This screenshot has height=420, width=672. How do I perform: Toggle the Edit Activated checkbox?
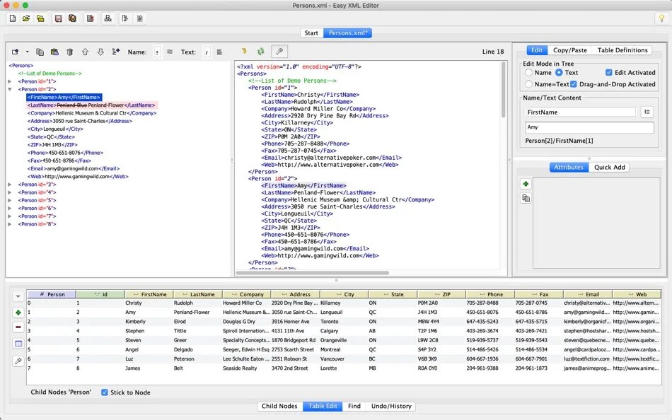point(608,72)
